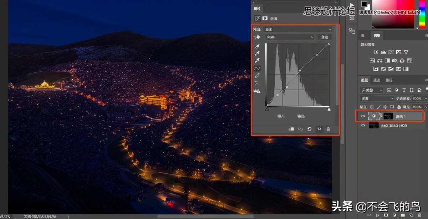The width and height of the screenshot is (428, 219).
Task: Open the RGB channel dropdown in Curves
Action: (289, 37)
